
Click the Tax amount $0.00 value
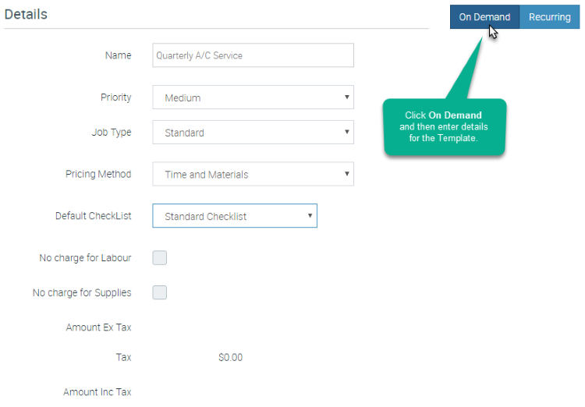point(231,357)
